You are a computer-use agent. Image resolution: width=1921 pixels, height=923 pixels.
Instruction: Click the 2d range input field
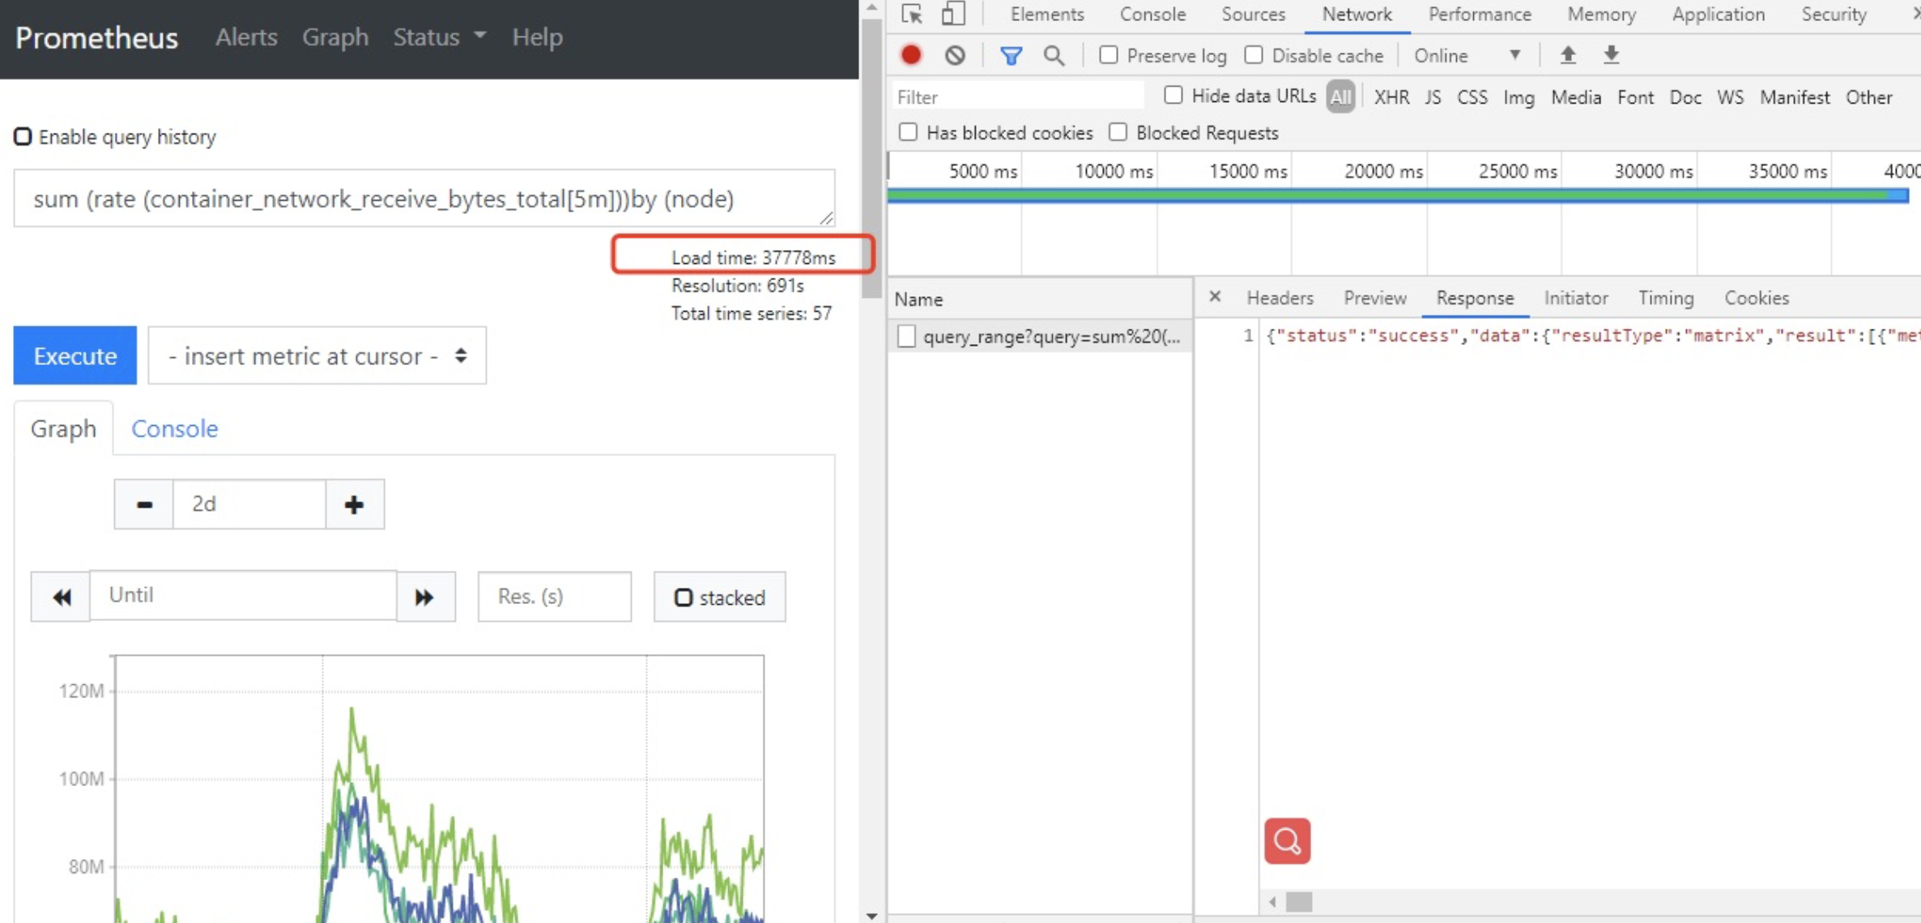(249, 504)
